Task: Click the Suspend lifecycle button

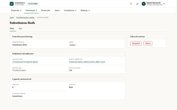Action: [136, 43]
